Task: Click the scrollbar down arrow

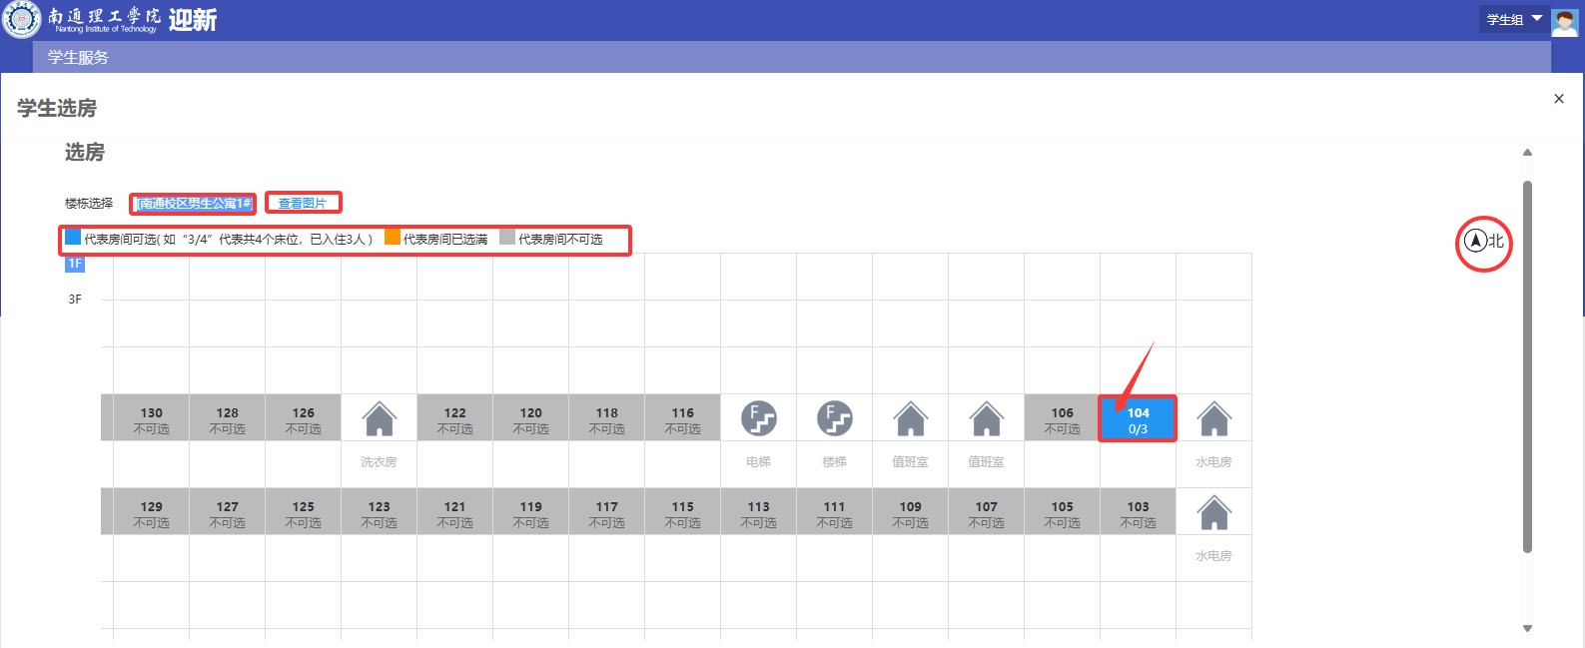Action: coord(1526,628)
